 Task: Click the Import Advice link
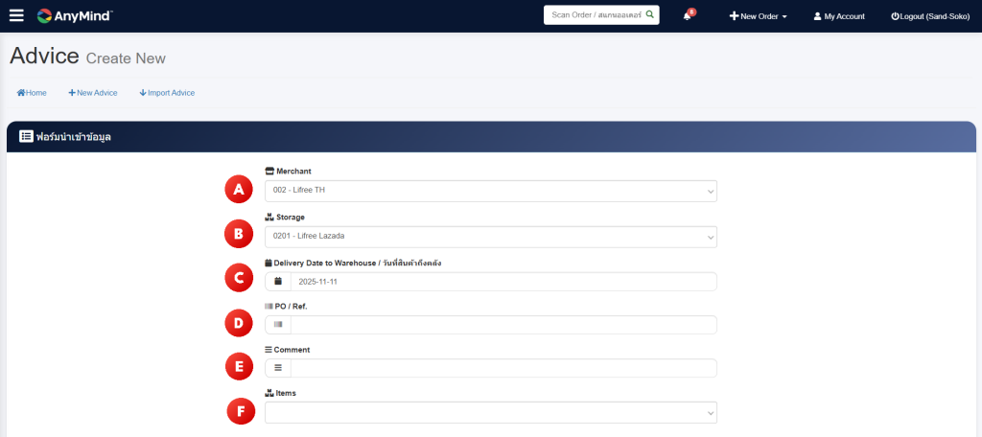167,93
